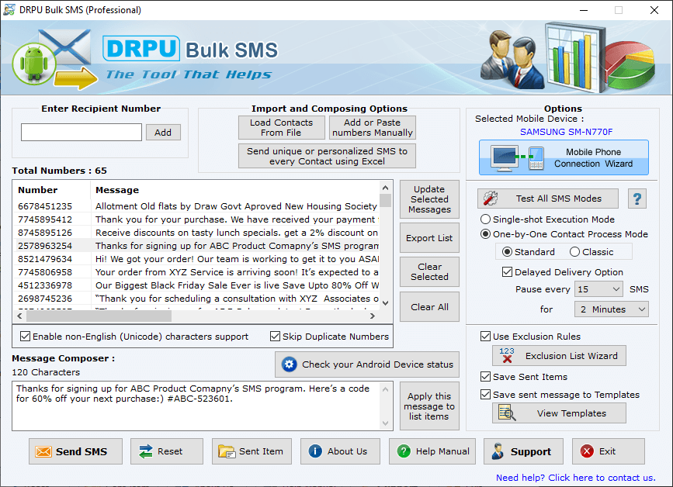Select row with number 7745806958

click(x=196, y=272)
